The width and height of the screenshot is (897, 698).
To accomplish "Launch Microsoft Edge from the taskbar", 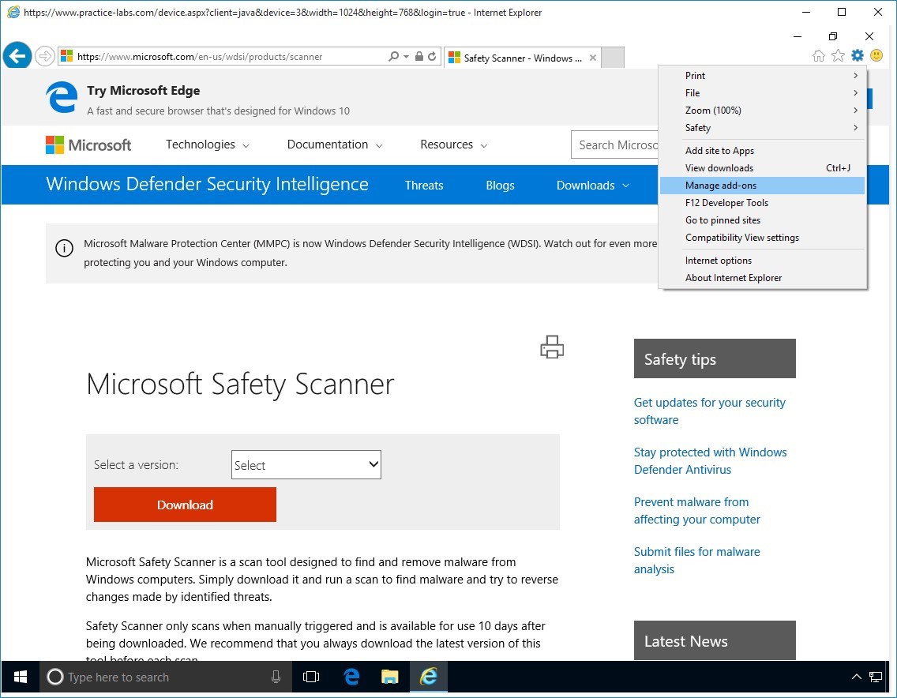I will [351, 677].
